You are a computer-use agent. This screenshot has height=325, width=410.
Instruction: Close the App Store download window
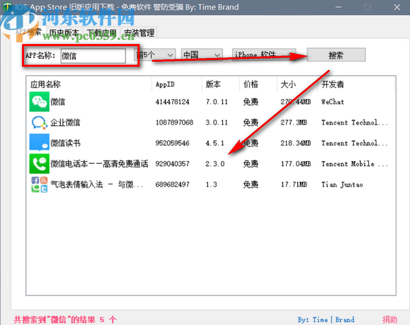[397, 7]
